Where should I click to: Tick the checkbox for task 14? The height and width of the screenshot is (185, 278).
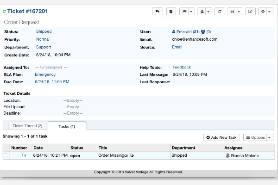coord(6,155)
